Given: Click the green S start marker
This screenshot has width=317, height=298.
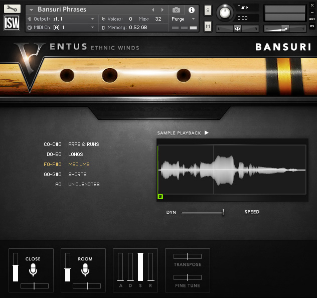Looking at the screenshot, I should click(x=161, y=197).
